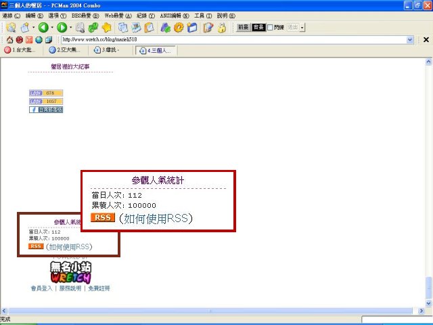The width and height of the screenshot is (433, 325).
Task: Open the forward history dropdown arrow
Action: tap(70, 27)
